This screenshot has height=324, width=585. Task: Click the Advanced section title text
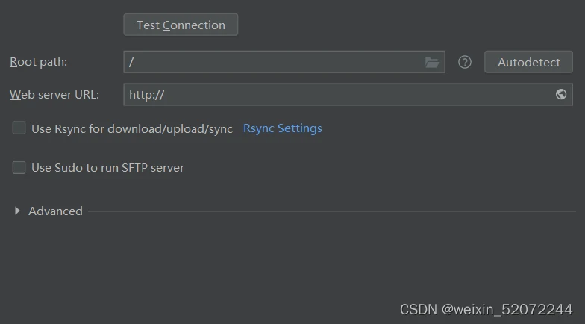pyautogui.click(x=55, y=211)
